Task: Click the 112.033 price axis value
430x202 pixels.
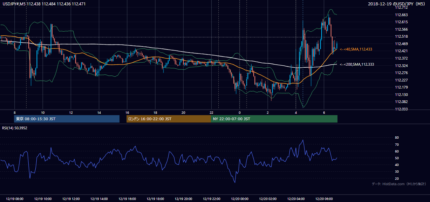Action: pyautogui.click(x=401, y=109)
